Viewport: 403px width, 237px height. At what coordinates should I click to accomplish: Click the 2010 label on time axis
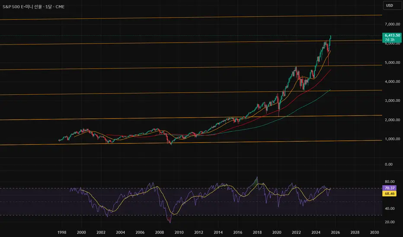[179, 232]
